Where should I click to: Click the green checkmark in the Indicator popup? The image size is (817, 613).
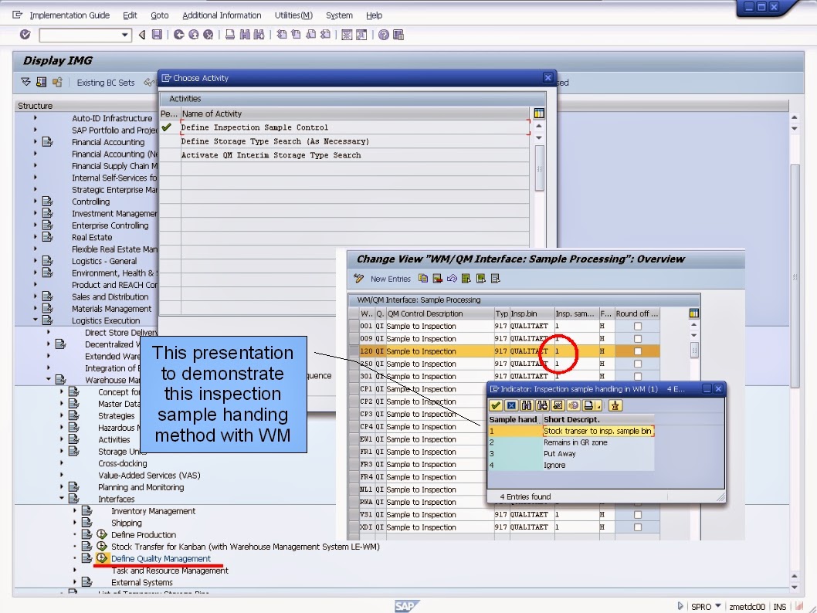[x=494, y=405]
